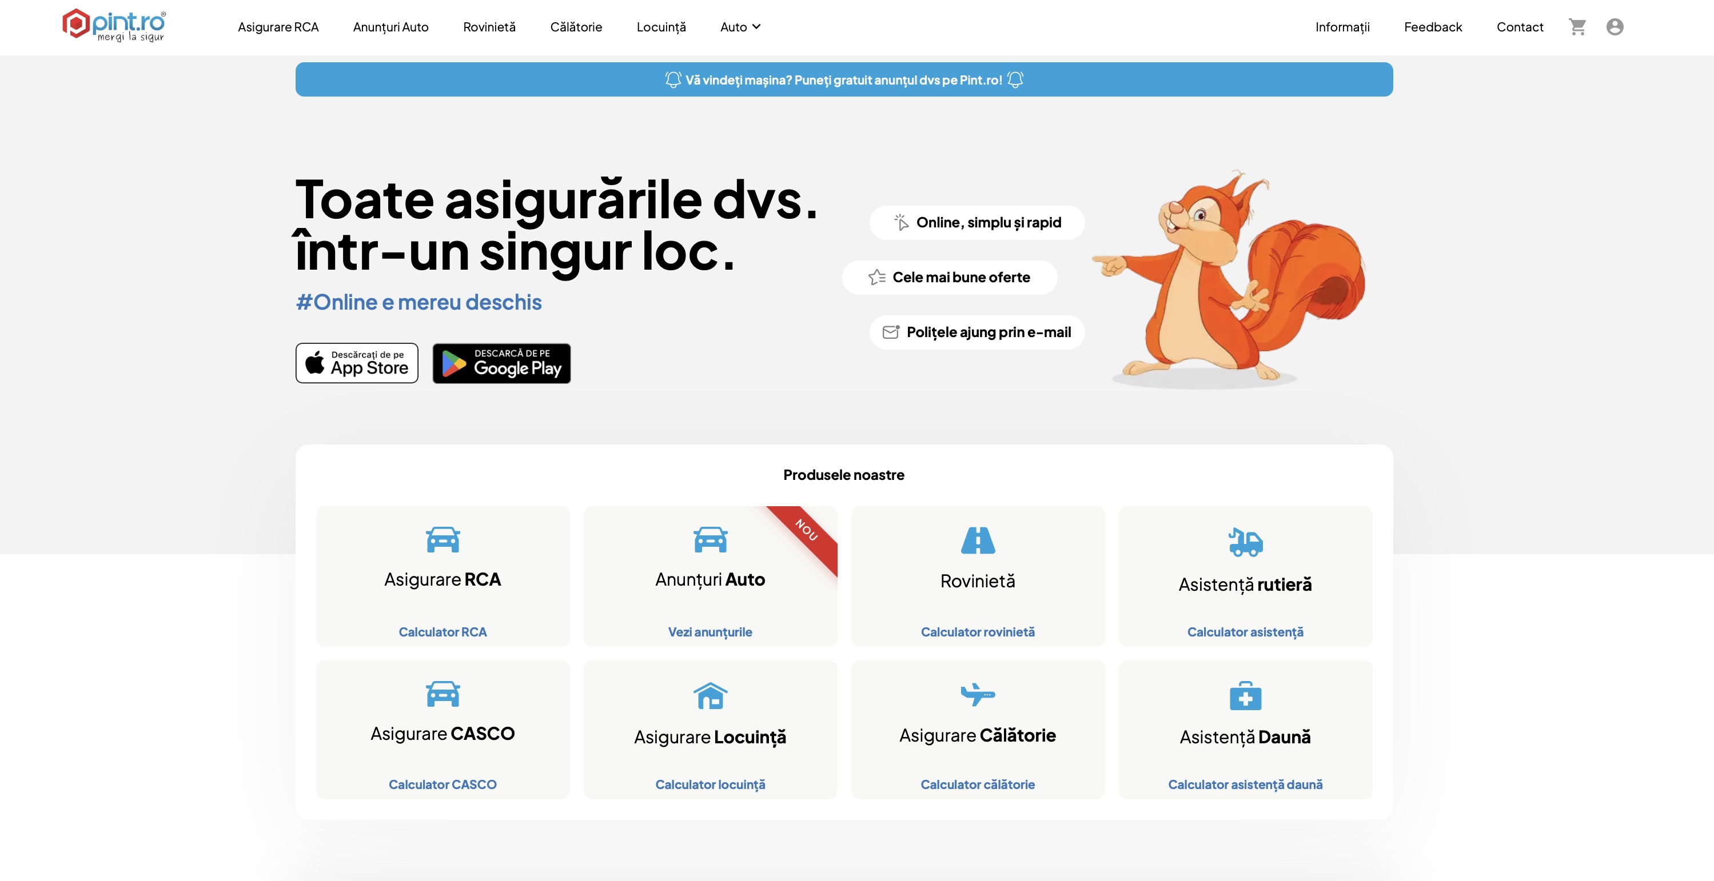Viewport: 1714px width, 881px height.
Task: Download from the App Store badge
Action: [357, 363]
